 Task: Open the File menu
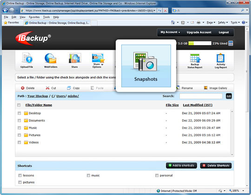coord(6,17)
